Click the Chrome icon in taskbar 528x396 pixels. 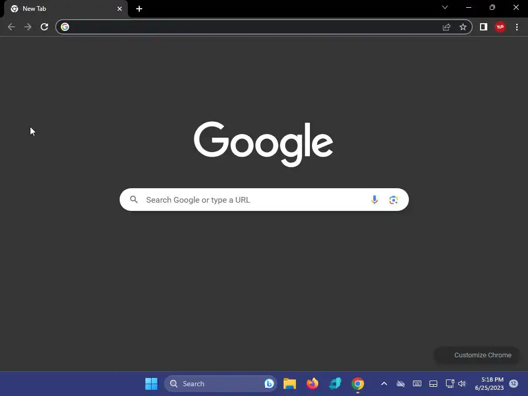coord(358,384)
